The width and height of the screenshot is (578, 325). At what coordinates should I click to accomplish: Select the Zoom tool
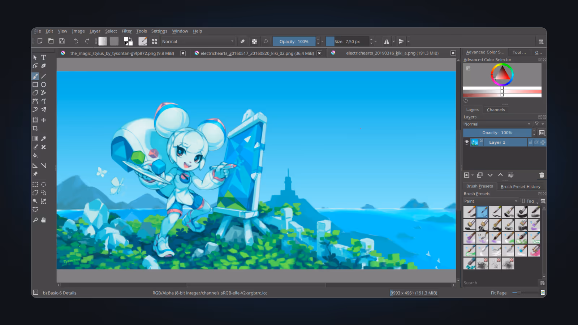point(35,220)
